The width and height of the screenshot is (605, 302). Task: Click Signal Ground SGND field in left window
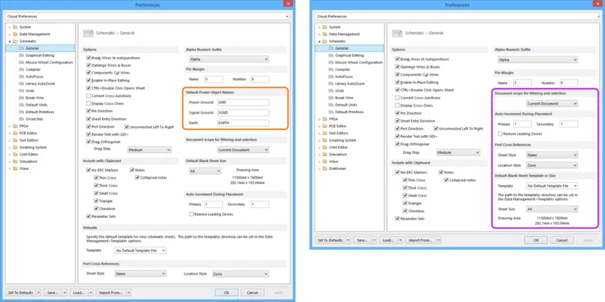tap(243, 113)
